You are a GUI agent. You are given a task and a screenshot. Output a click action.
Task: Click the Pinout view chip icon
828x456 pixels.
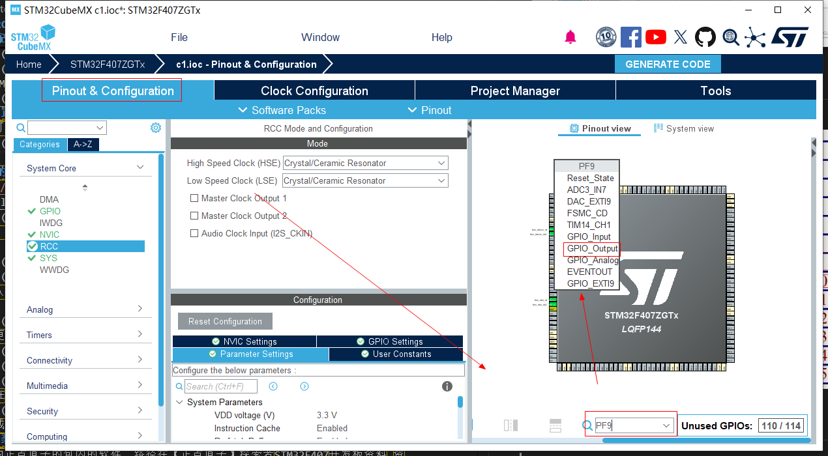(574, 128)
